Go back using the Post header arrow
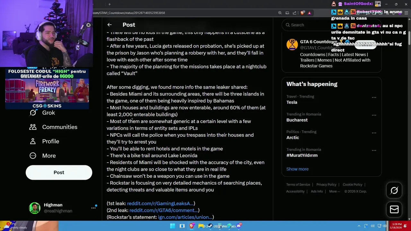The image size is (411, 231). pyautogui.click(x=109, y=25)
